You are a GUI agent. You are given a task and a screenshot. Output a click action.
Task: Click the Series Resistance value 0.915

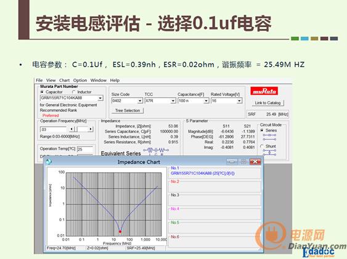click(x=173, y=142)
